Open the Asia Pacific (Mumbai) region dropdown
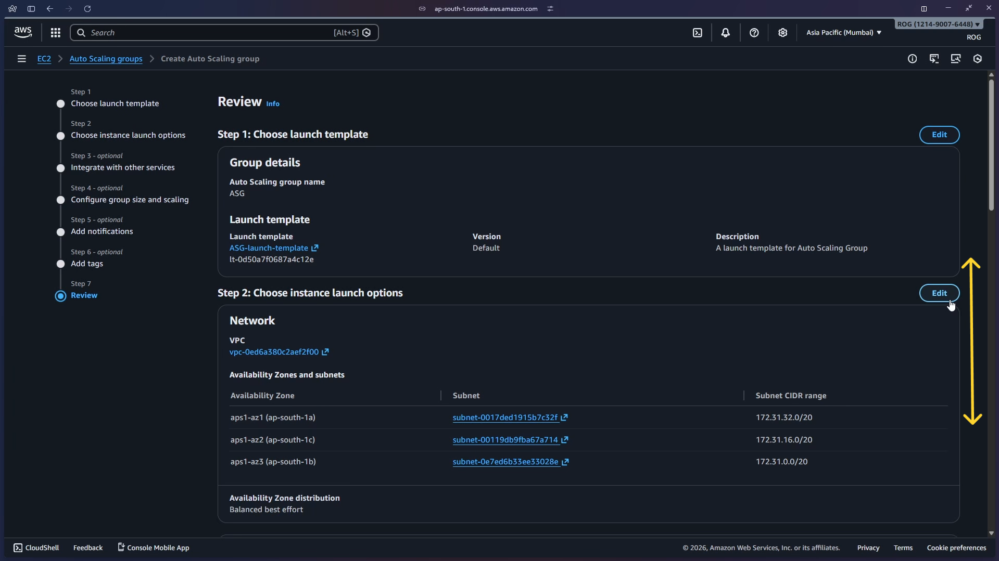 tap(843, 32)
